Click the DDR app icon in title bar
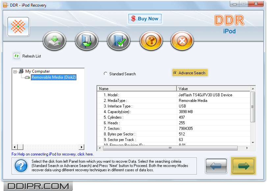The width and height of the screenshot is (267, 191). tap(6, 5)
